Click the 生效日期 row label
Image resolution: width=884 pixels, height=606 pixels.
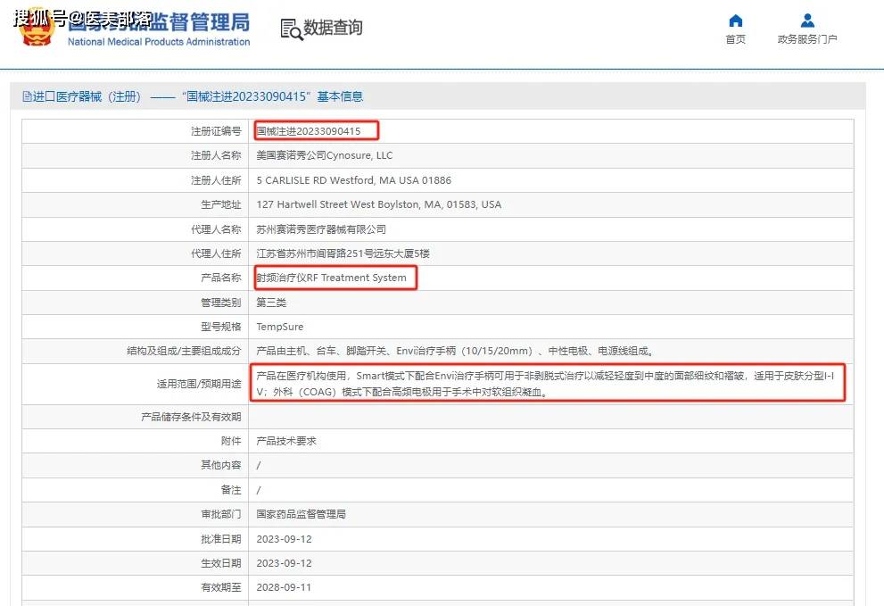(221, 563)
